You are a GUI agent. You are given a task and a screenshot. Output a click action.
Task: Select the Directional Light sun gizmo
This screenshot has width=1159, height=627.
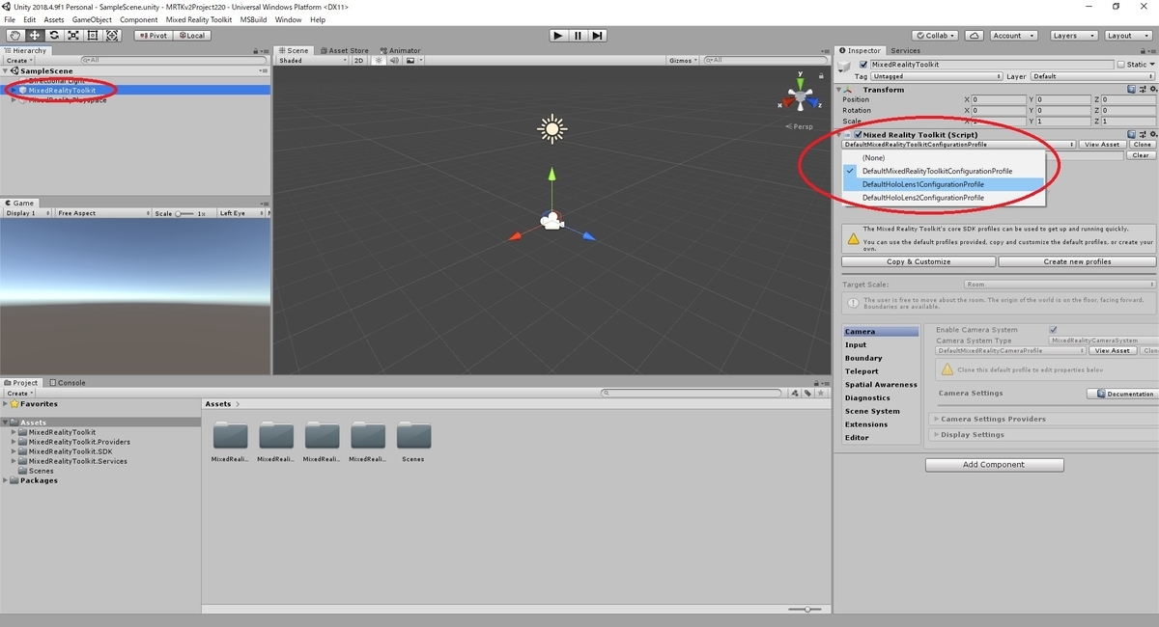tap(551, 127)
